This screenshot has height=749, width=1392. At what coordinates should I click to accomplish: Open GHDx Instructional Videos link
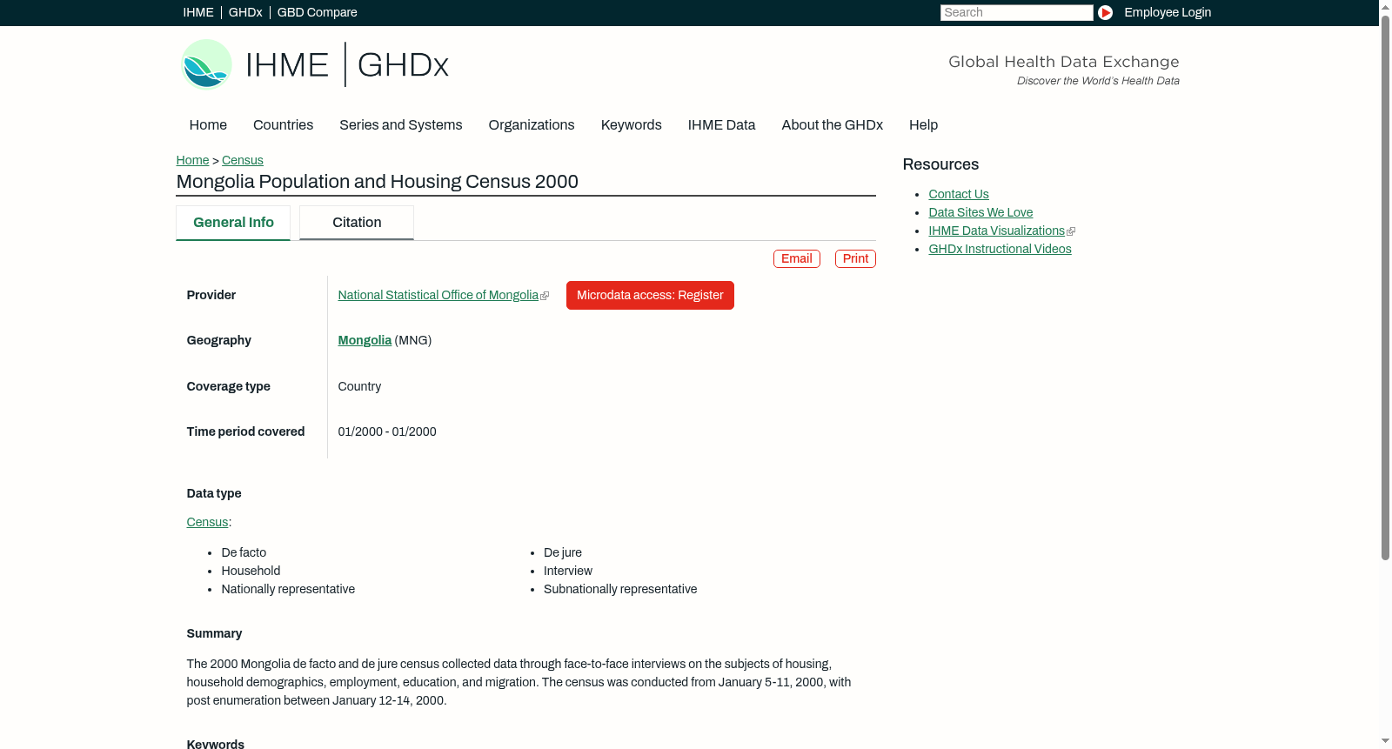[1000, 249]
